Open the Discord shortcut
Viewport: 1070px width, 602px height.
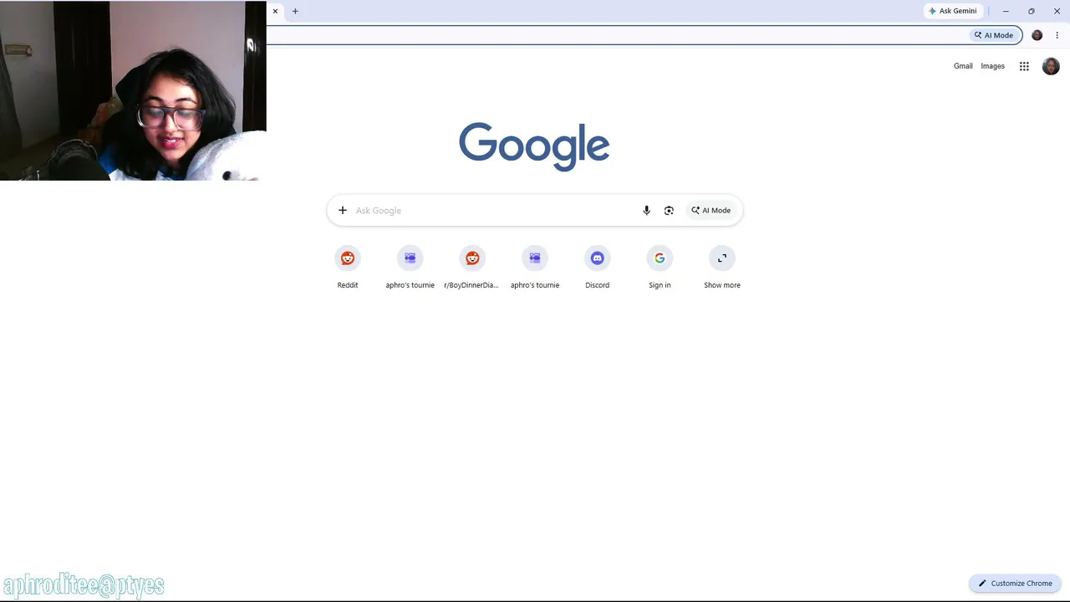click(597, 268)
